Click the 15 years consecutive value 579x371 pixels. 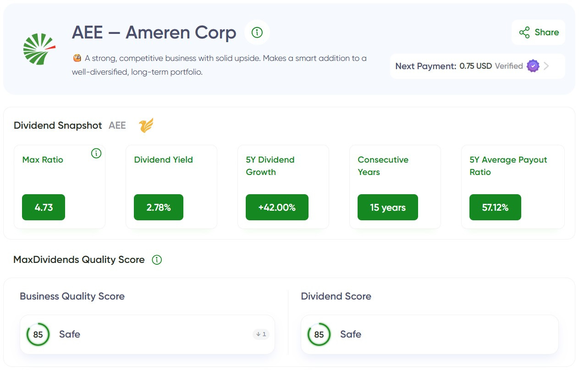[388, 207]
